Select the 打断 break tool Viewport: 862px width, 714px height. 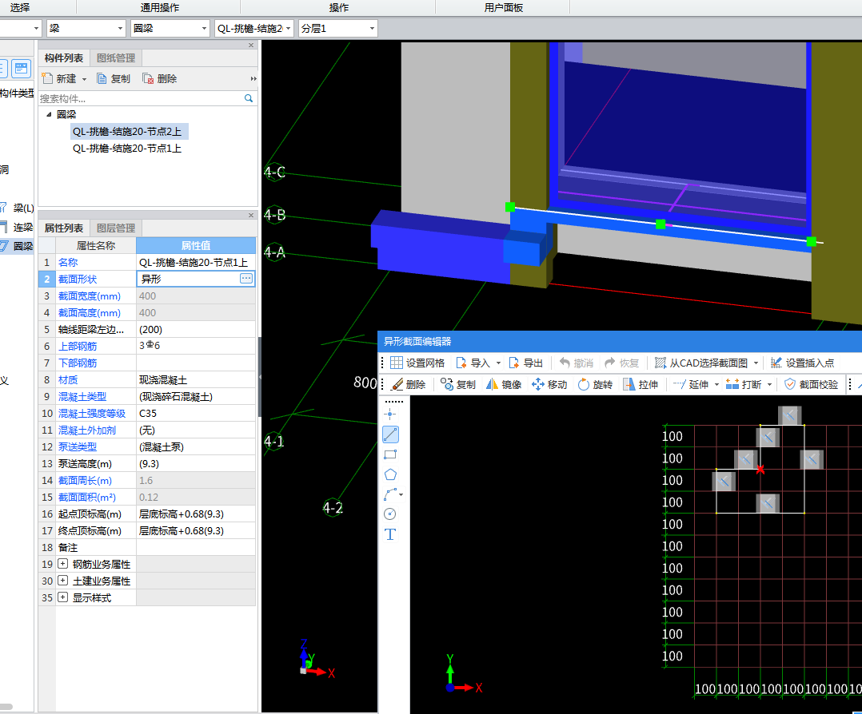tap(744, 384)
